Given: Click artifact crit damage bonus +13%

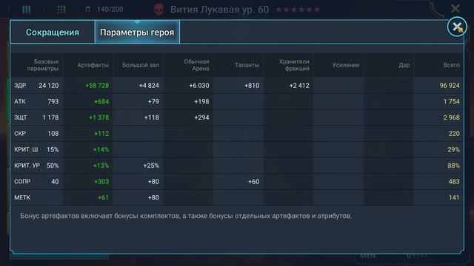Looking at the screenshot, I should pos(101,166).
